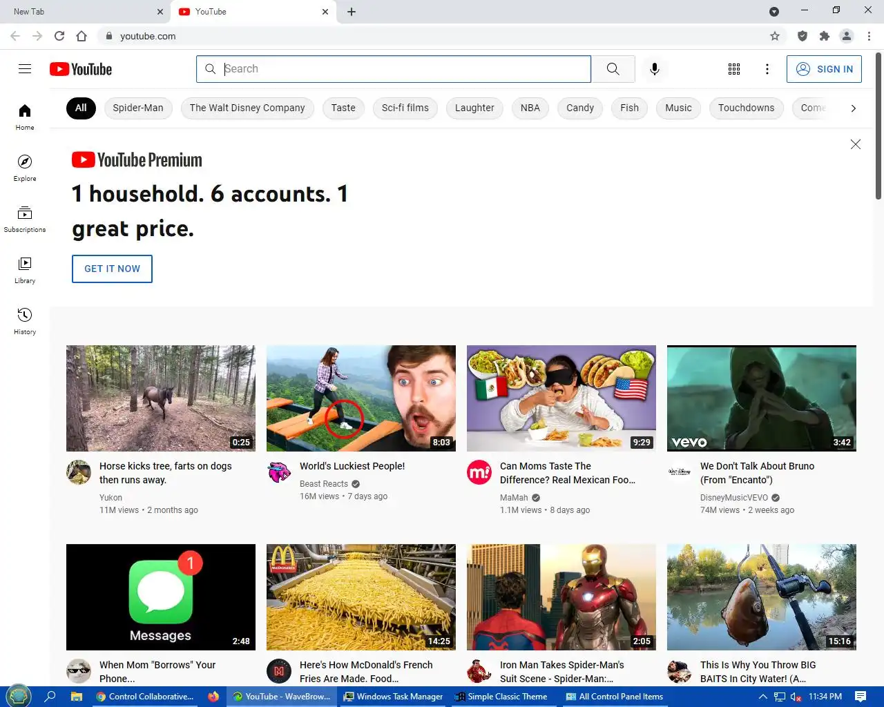
Task: Select the NBA filter chip
Action: (530, 108)
